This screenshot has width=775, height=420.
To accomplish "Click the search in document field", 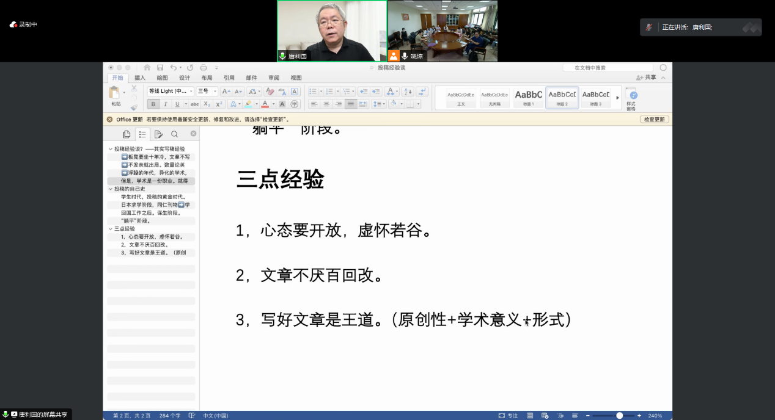I will (x=609, y=68).
